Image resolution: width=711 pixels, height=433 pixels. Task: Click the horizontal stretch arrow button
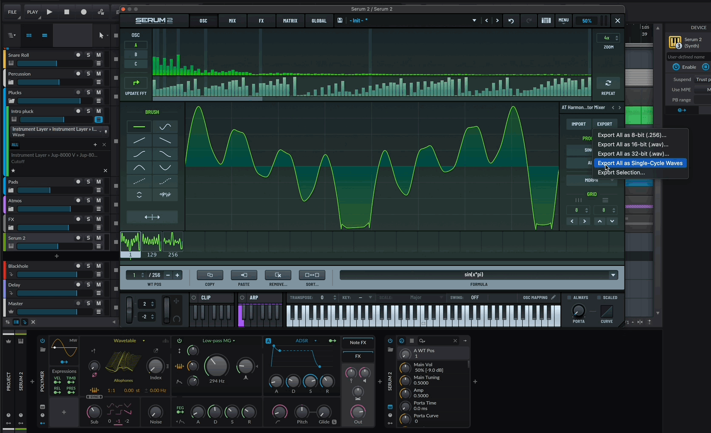pyautogui.click(x=152, y=217)
